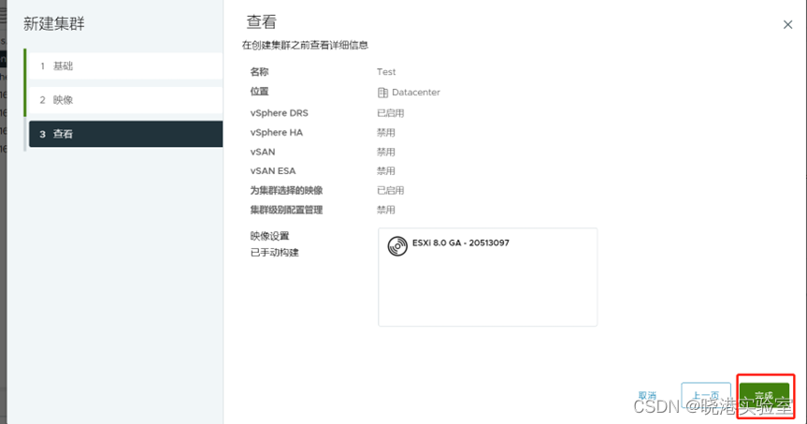The width and height of the screenshot is (807, 424).
Task: Click the 上一页 previous page button
Action: coord(706,396)
